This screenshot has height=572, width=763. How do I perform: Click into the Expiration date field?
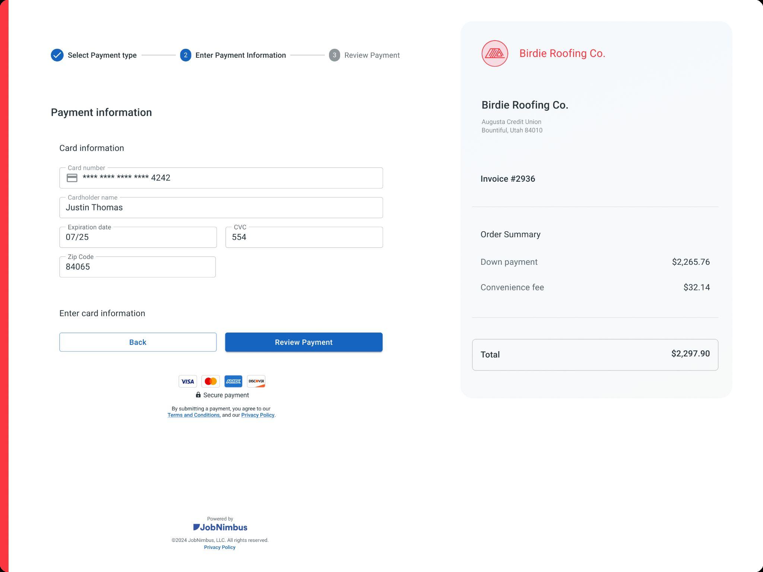click(x=138, y=237)
